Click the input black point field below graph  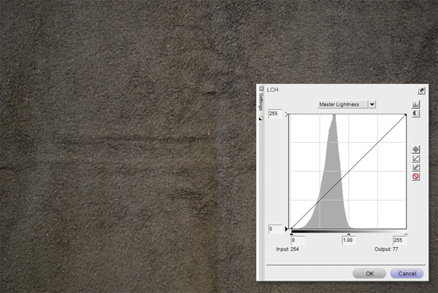tap(298, 241)
